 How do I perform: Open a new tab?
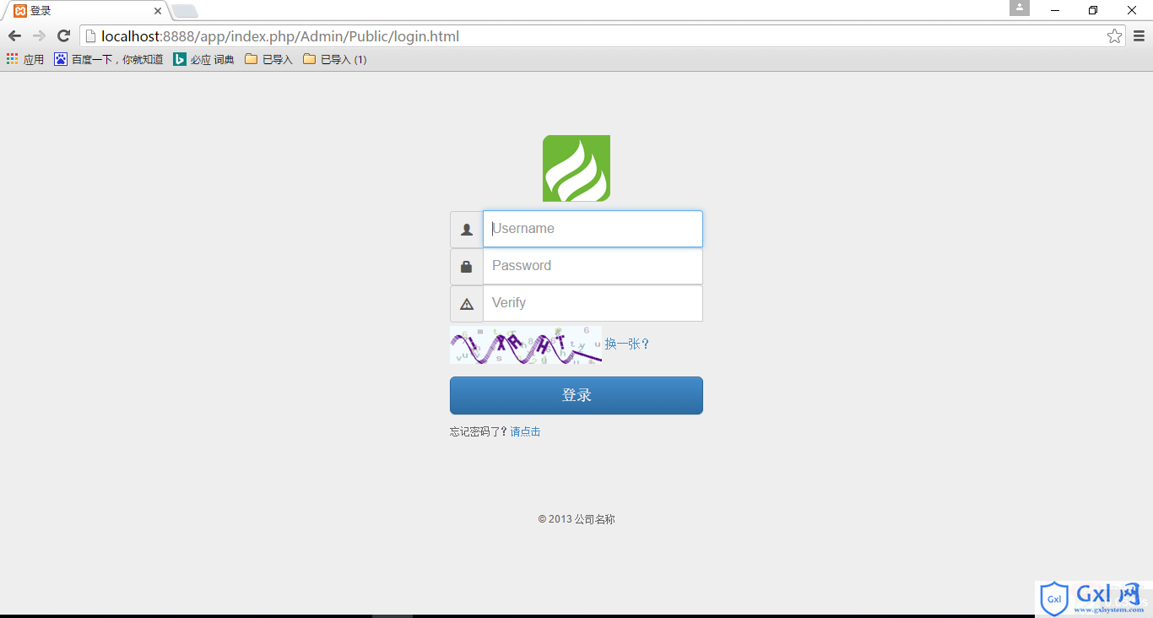185,11
